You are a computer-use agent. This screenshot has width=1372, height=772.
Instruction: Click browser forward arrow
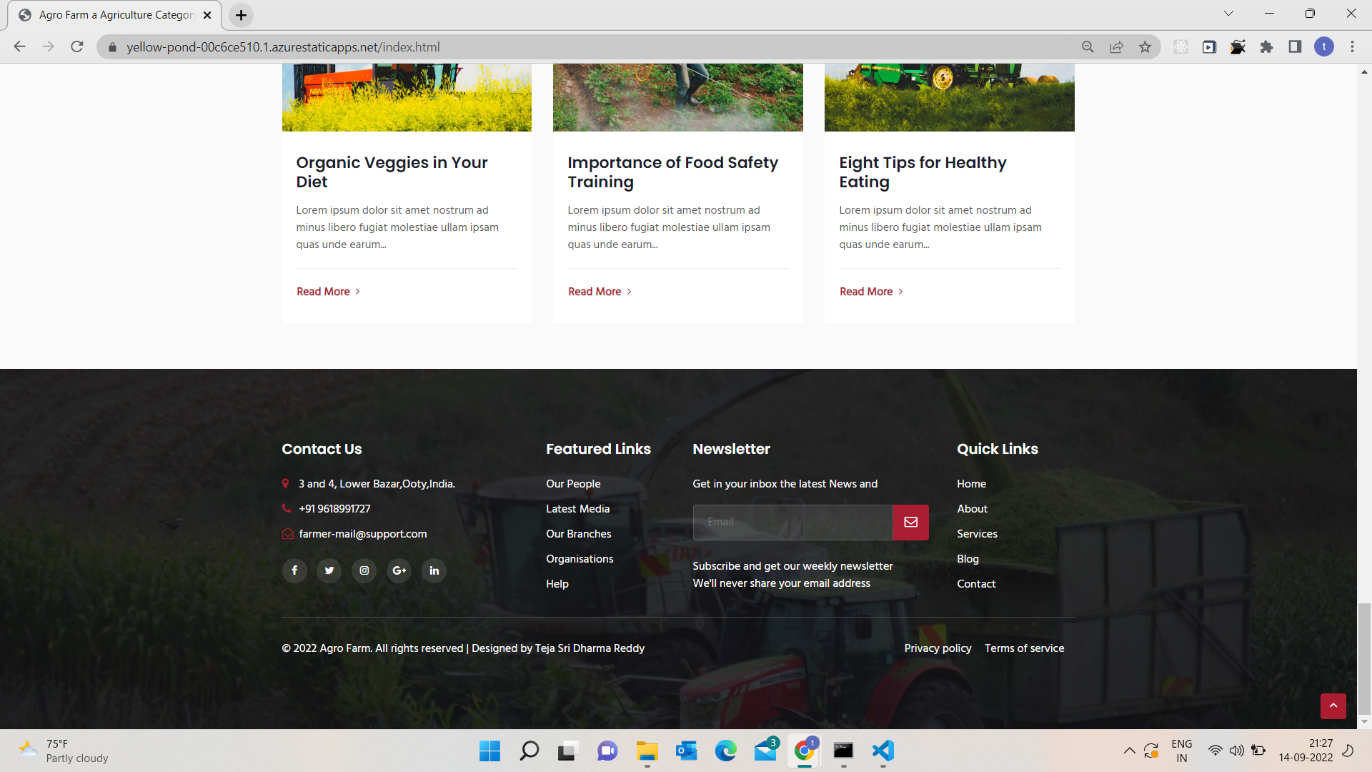49,46
